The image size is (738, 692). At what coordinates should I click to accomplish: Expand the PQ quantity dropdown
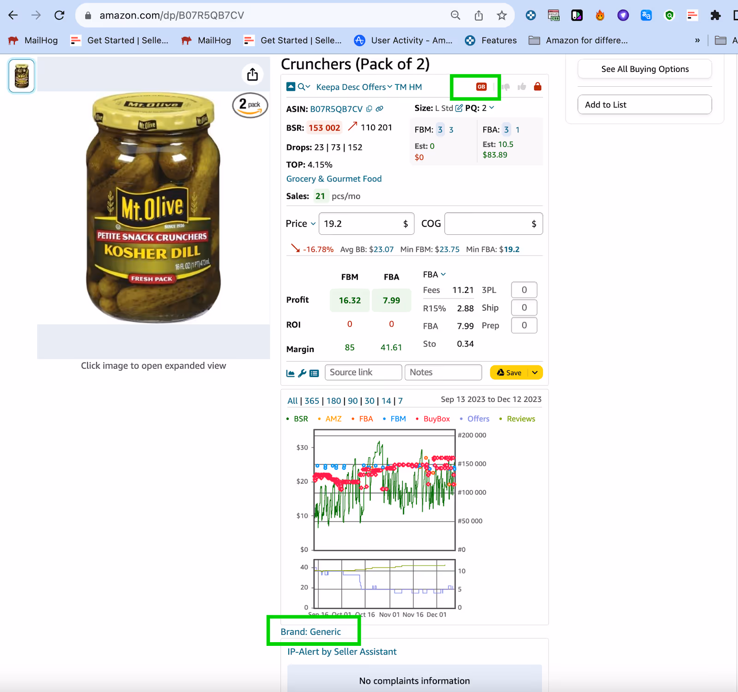click(491, 107)
